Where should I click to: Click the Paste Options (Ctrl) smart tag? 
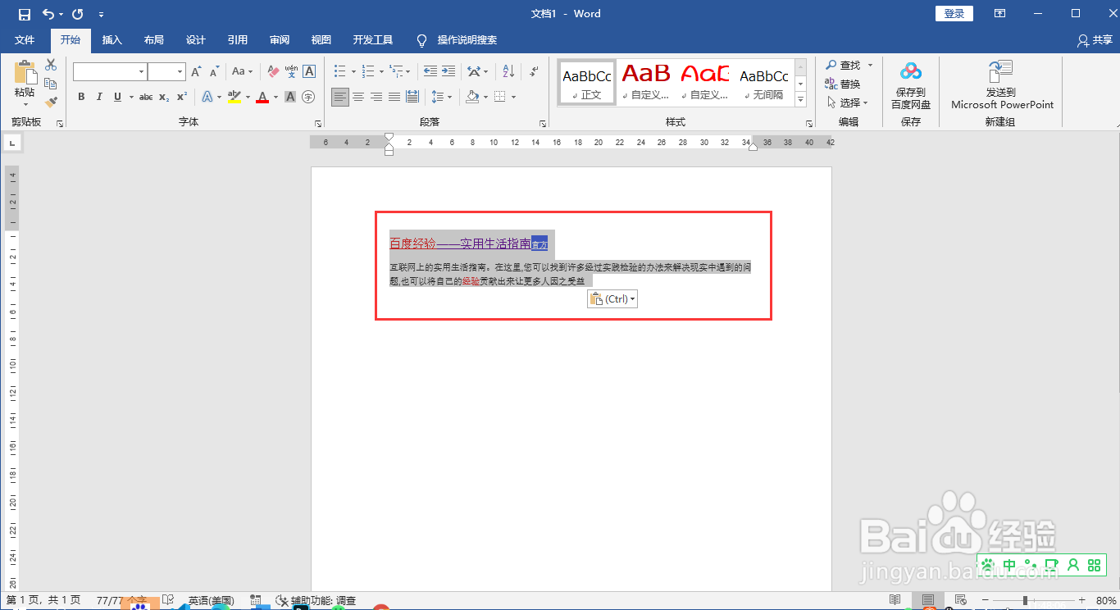[x=612, y=299]
